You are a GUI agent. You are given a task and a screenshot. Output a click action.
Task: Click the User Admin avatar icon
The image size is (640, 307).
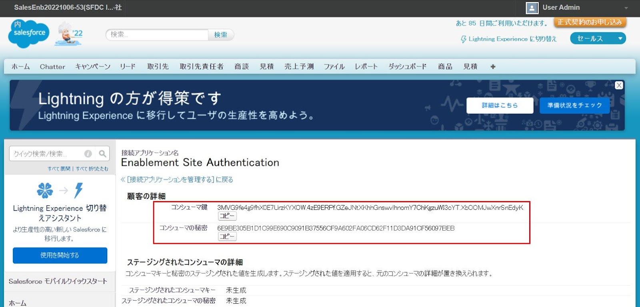point(532,8)
